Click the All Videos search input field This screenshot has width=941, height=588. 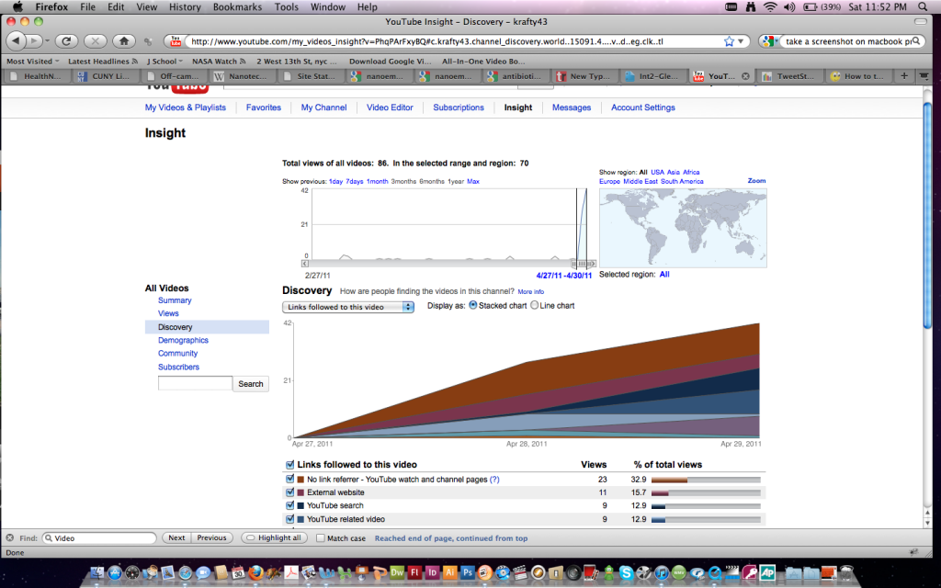click(195, 383)
